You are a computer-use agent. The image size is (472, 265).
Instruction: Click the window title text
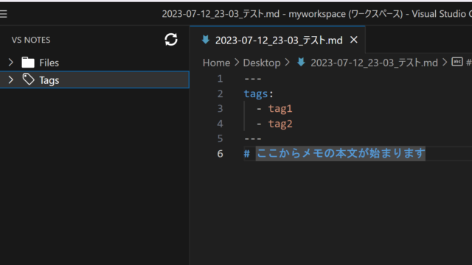point(316,14)
